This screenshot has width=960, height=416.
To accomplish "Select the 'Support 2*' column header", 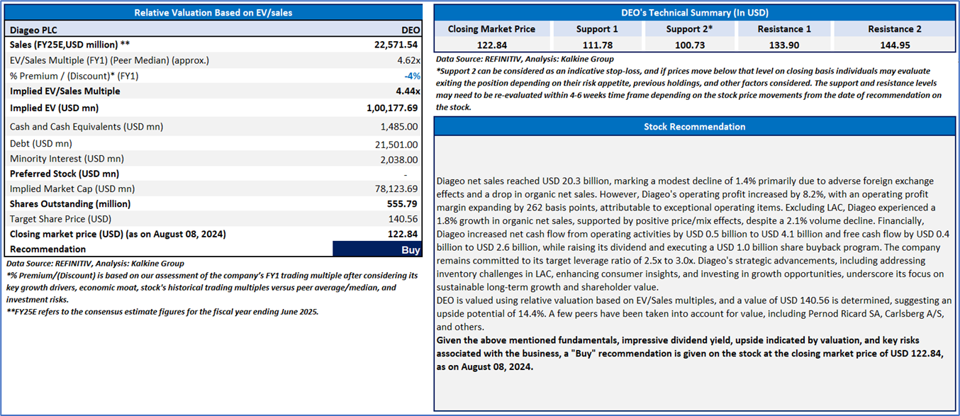I will (691, 29).
